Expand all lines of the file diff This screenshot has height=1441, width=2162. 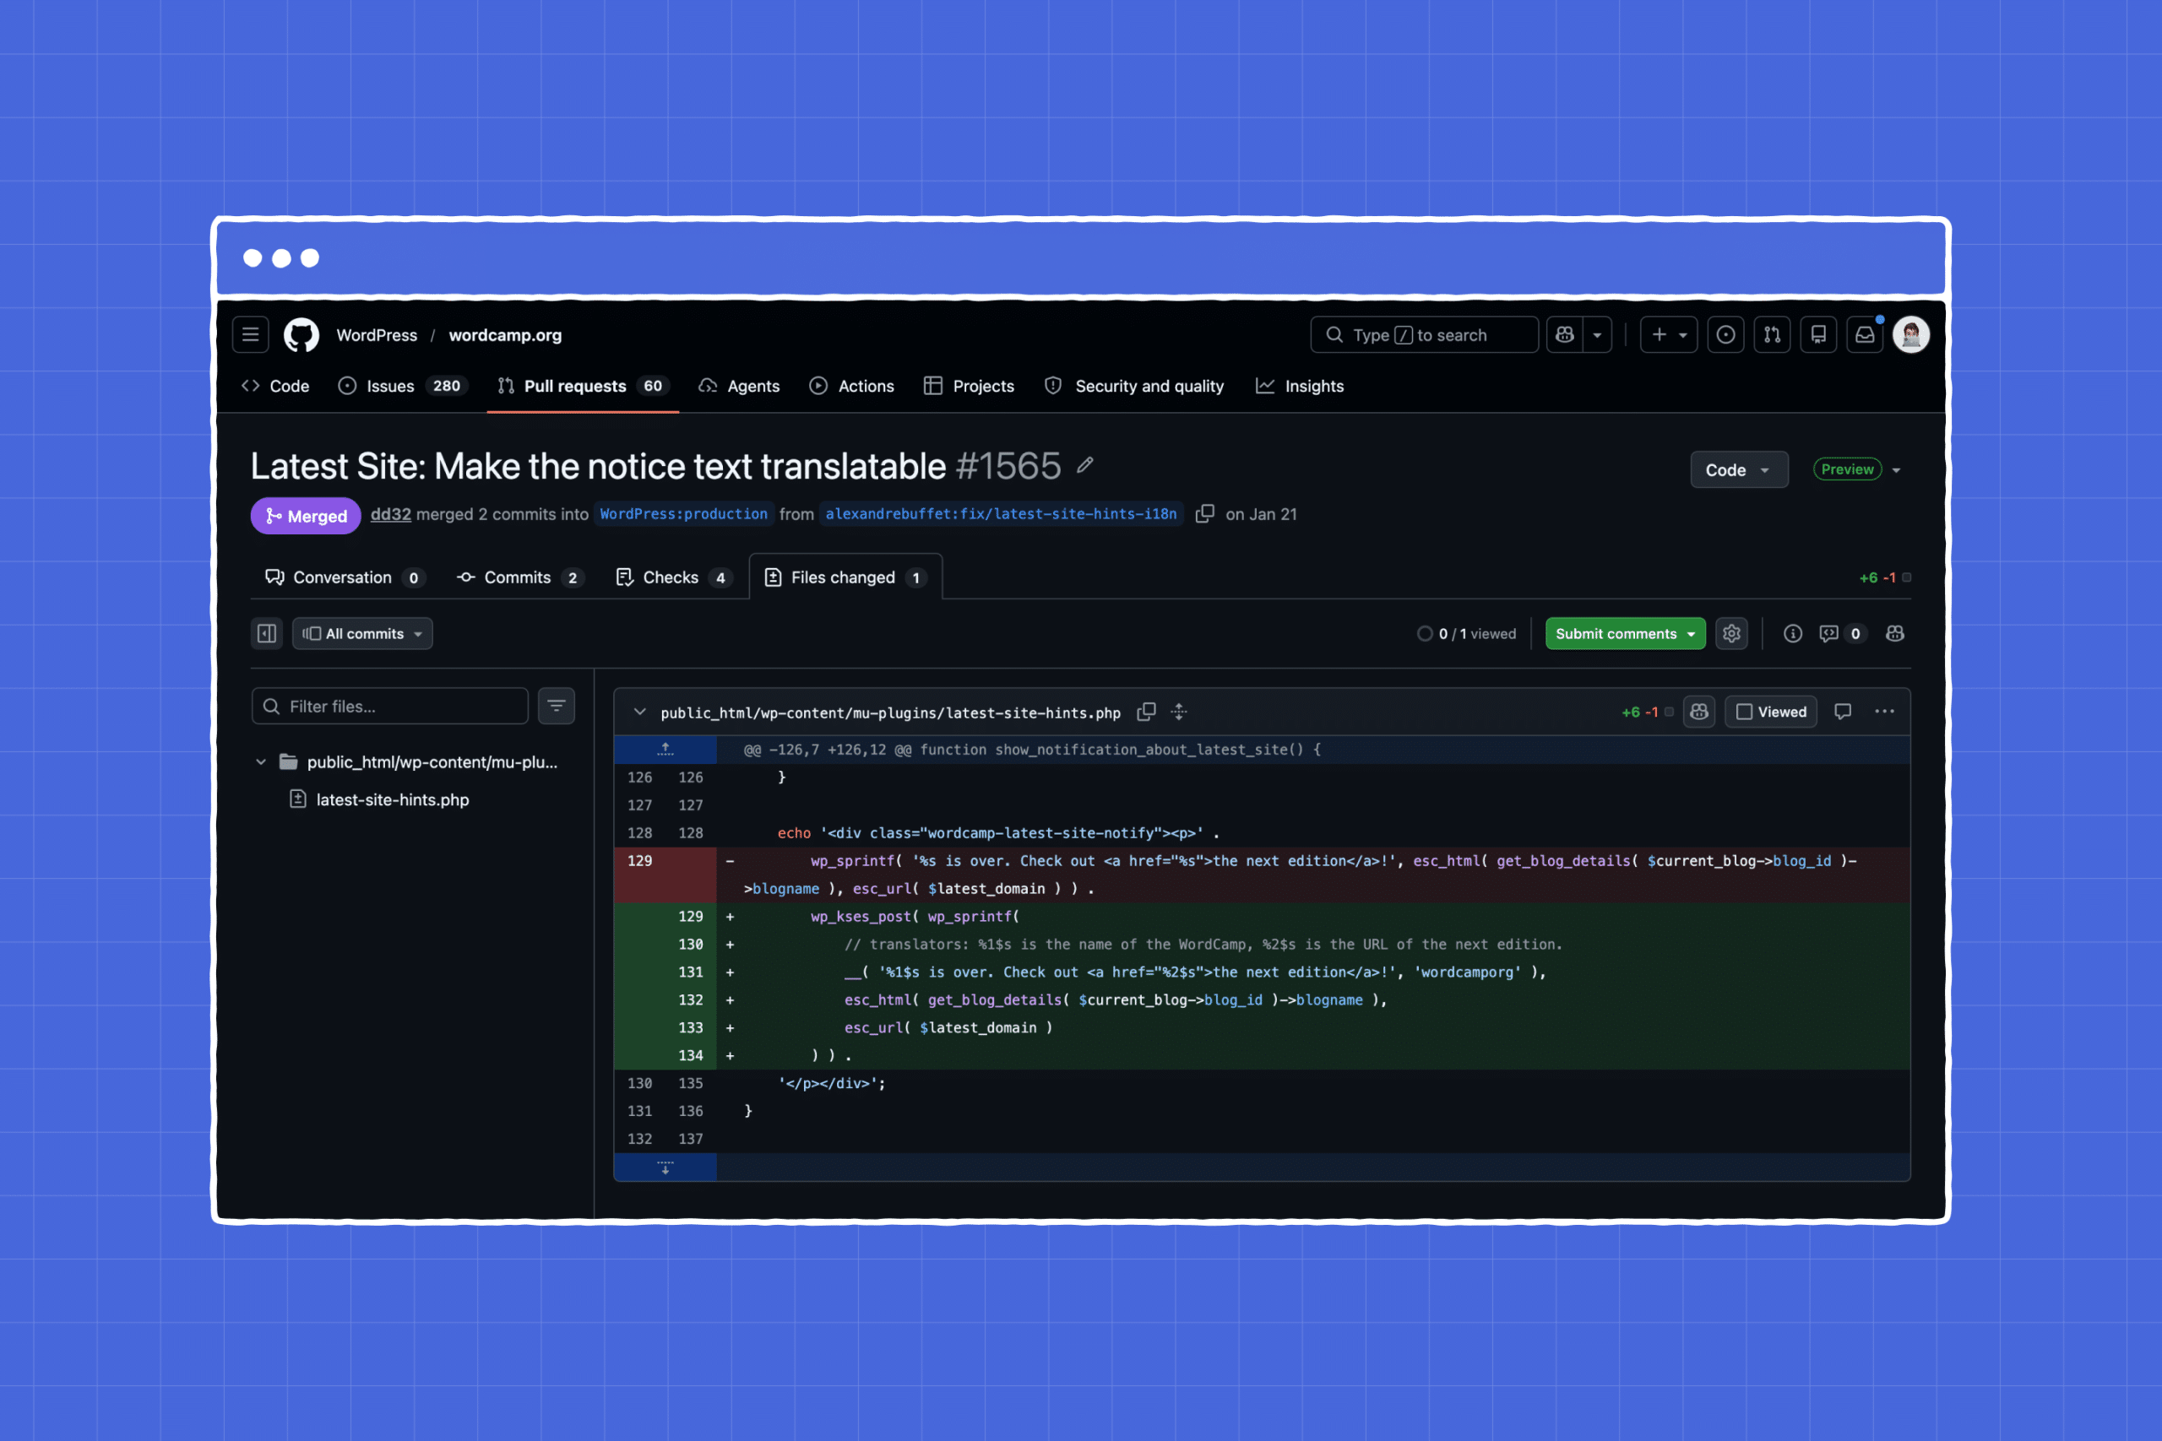pyautogui.click(x=1179, y=712)
